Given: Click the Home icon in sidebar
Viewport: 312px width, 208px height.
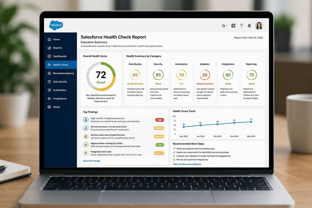Looking at the screenshot, I should (49, 40).
